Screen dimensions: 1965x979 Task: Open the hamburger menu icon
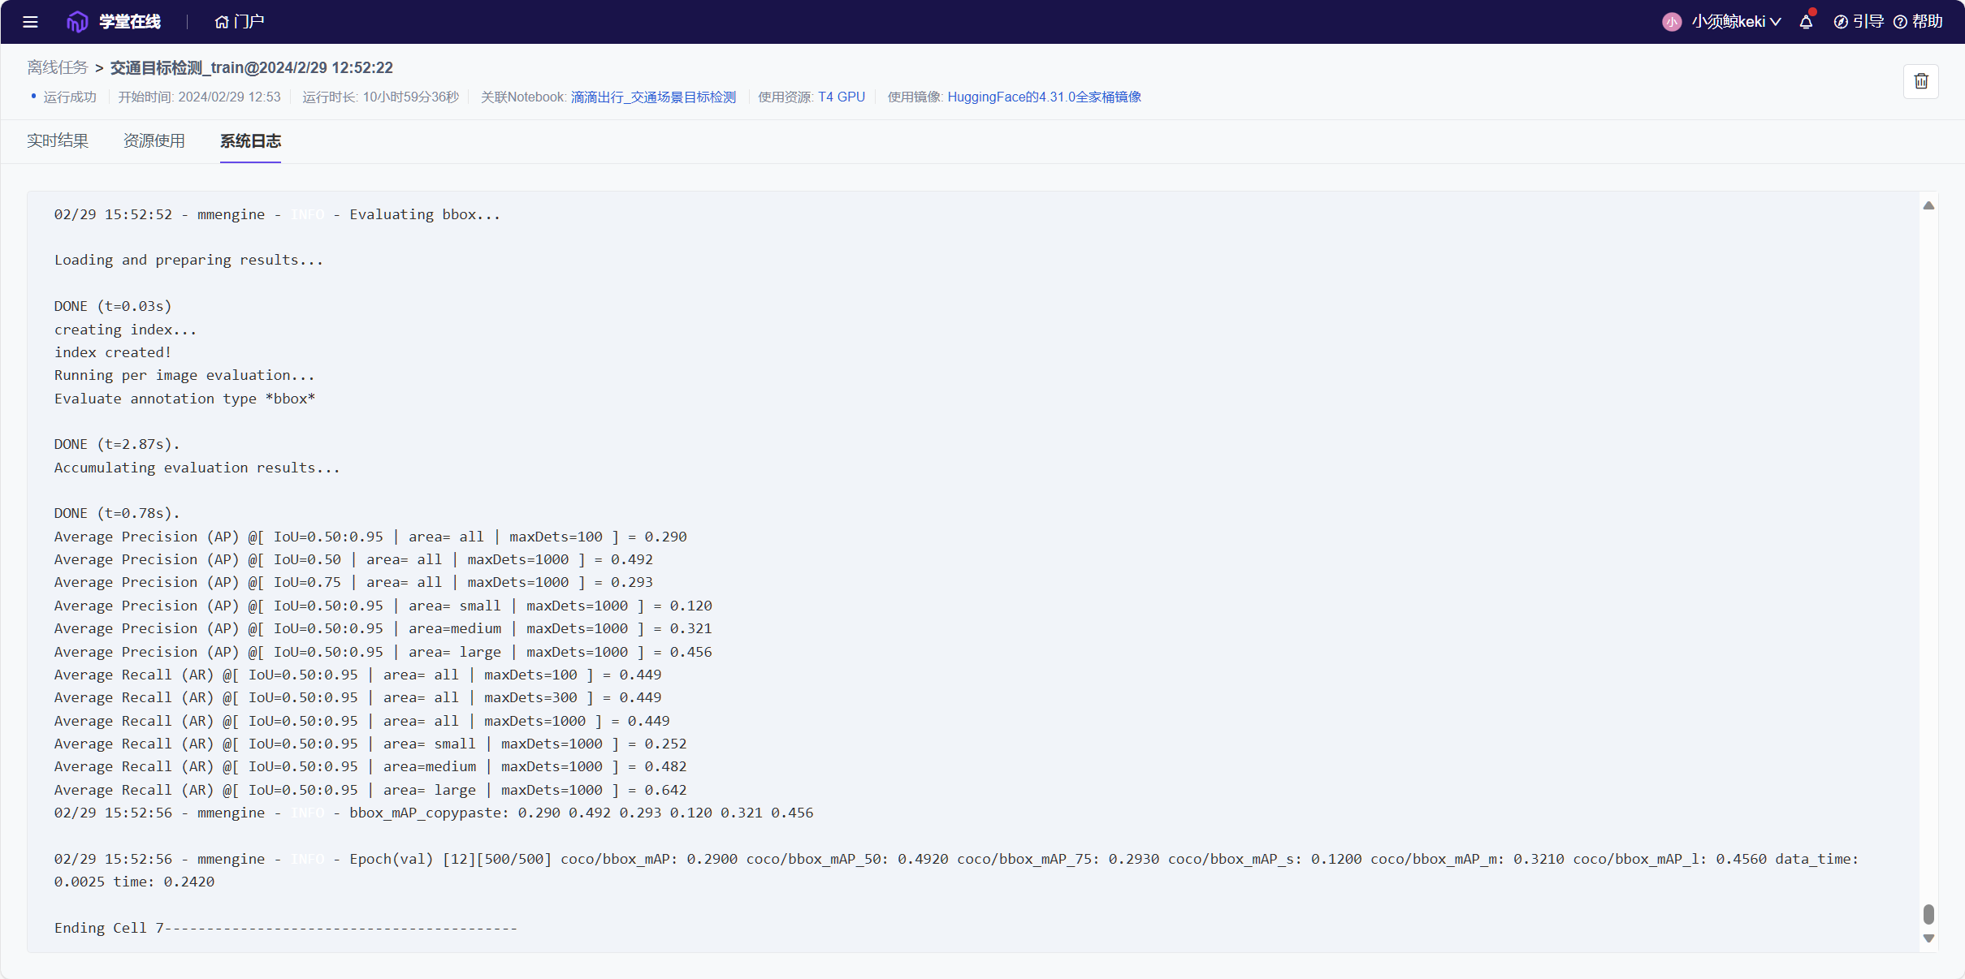coord(30,22)
